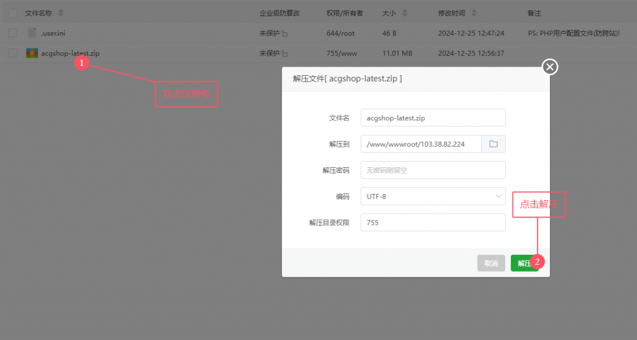Close the extract dialog with X
The width and height of the screenshot is (637, 340).
coord(550,67)
